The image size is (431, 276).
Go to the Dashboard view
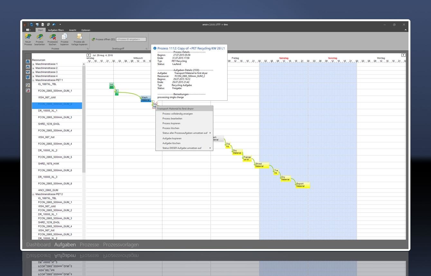(x=38, y=245)
